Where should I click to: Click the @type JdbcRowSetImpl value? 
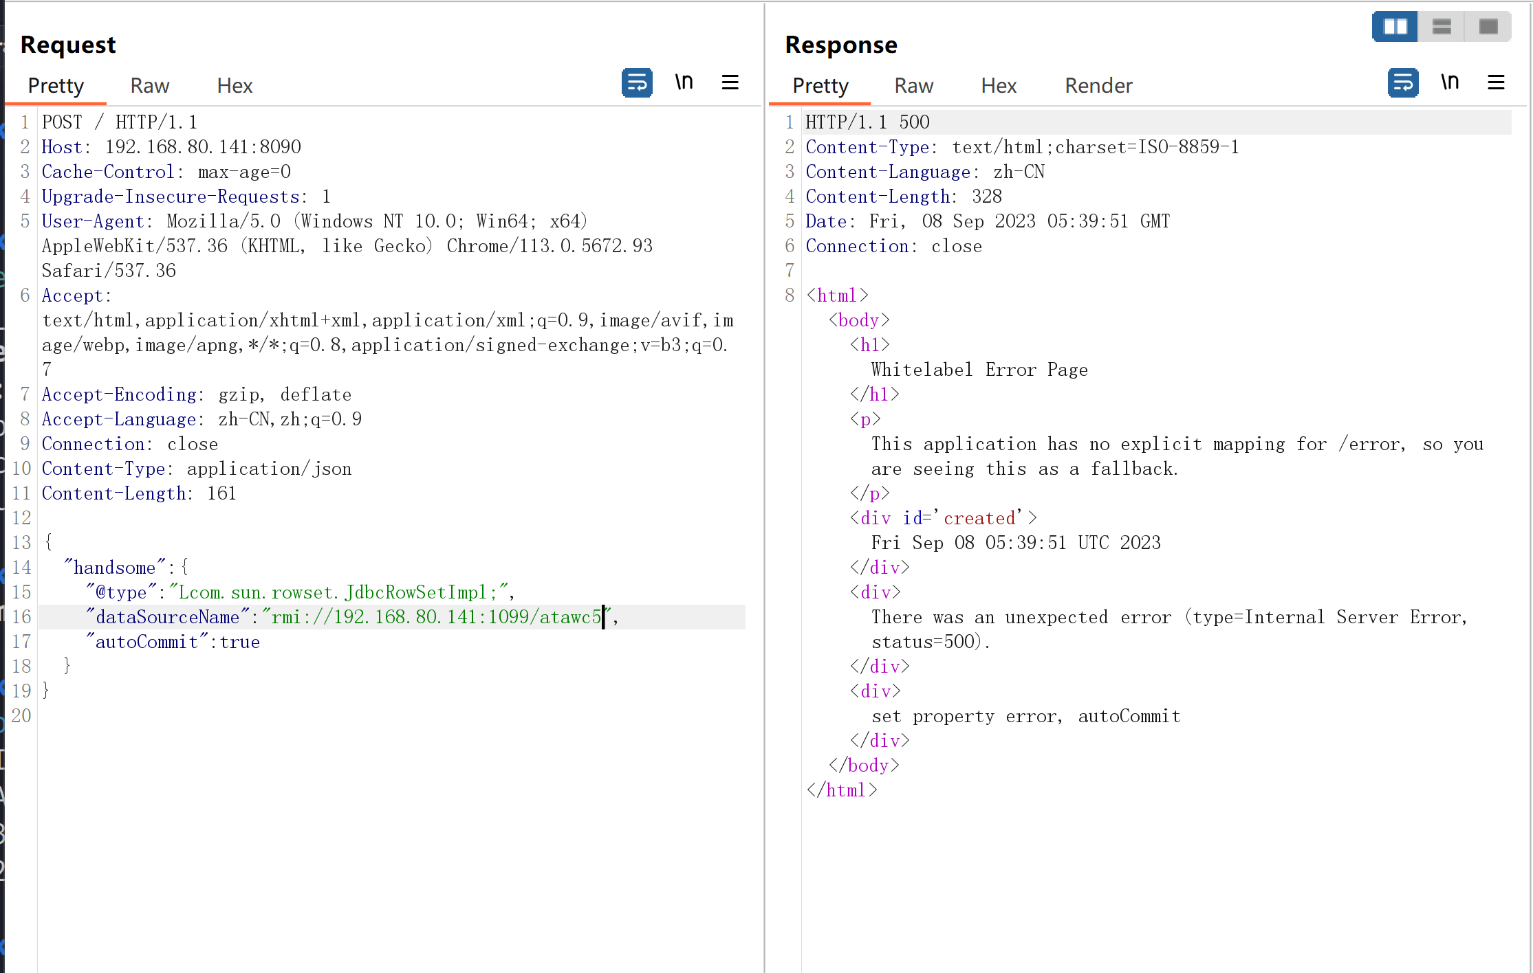pos(338,592)
